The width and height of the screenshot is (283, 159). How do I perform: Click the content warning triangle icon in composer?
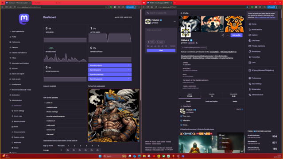[155, 46]
